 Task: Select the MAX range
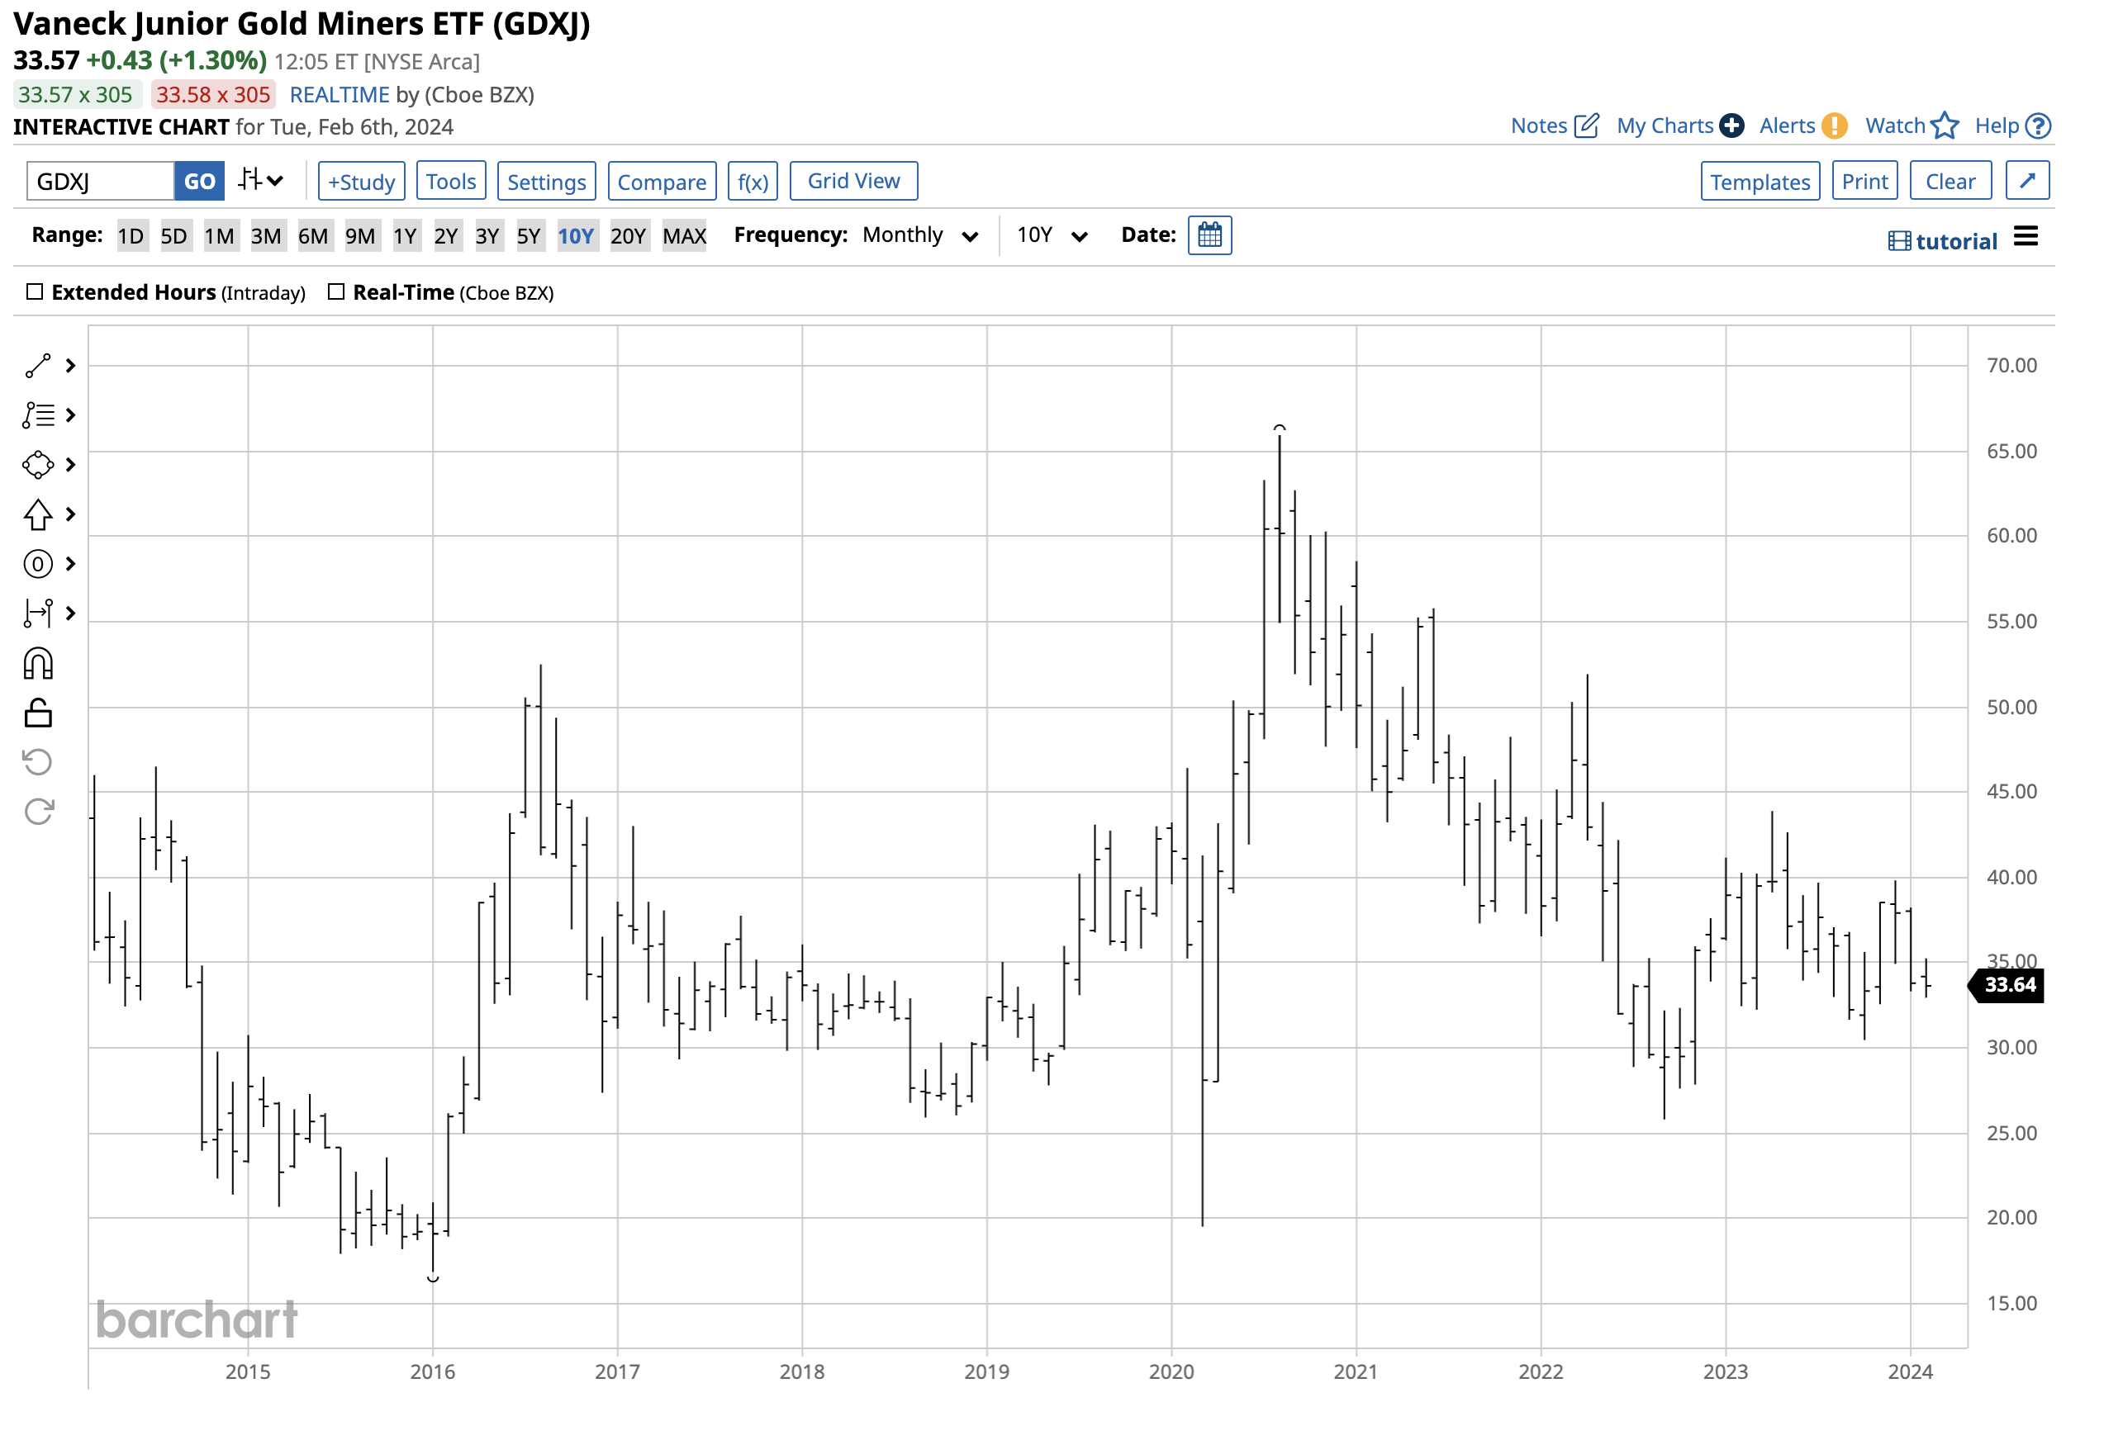tap(684, 236)
